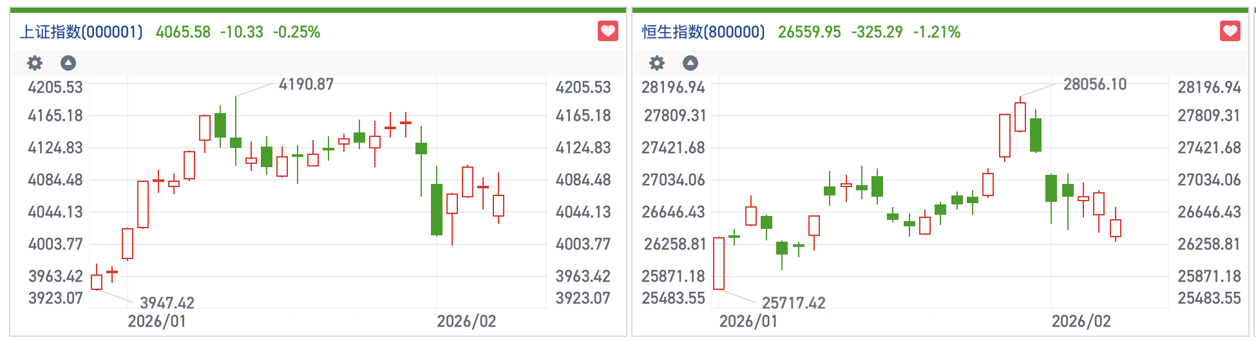Open the 恒生指数(800000) index title link
This screenshot has height=342, width=1256.
tap(703, 32)
